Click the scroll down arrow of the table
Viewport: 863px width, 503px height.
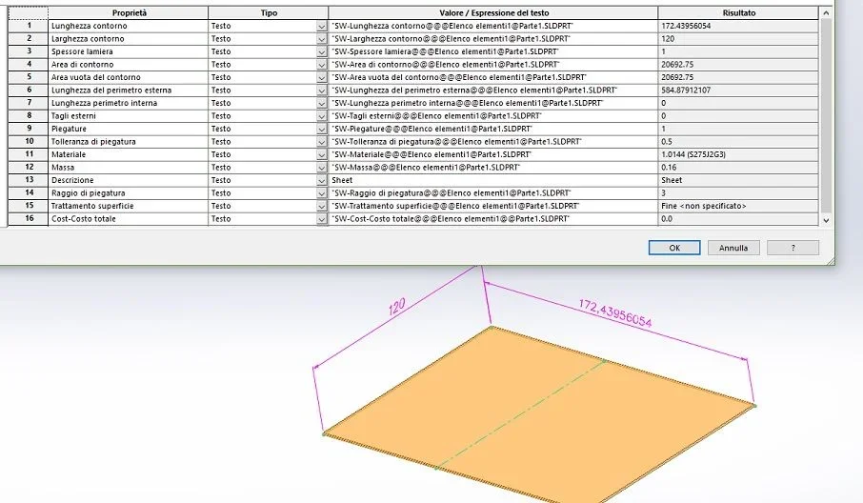tap(826, 219)
